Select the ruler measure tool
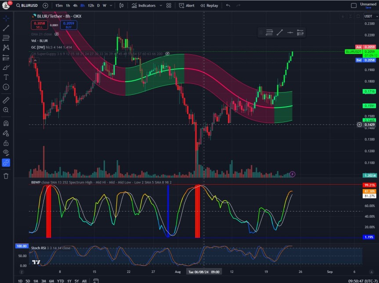379x283 pixels. coord(6,100)
